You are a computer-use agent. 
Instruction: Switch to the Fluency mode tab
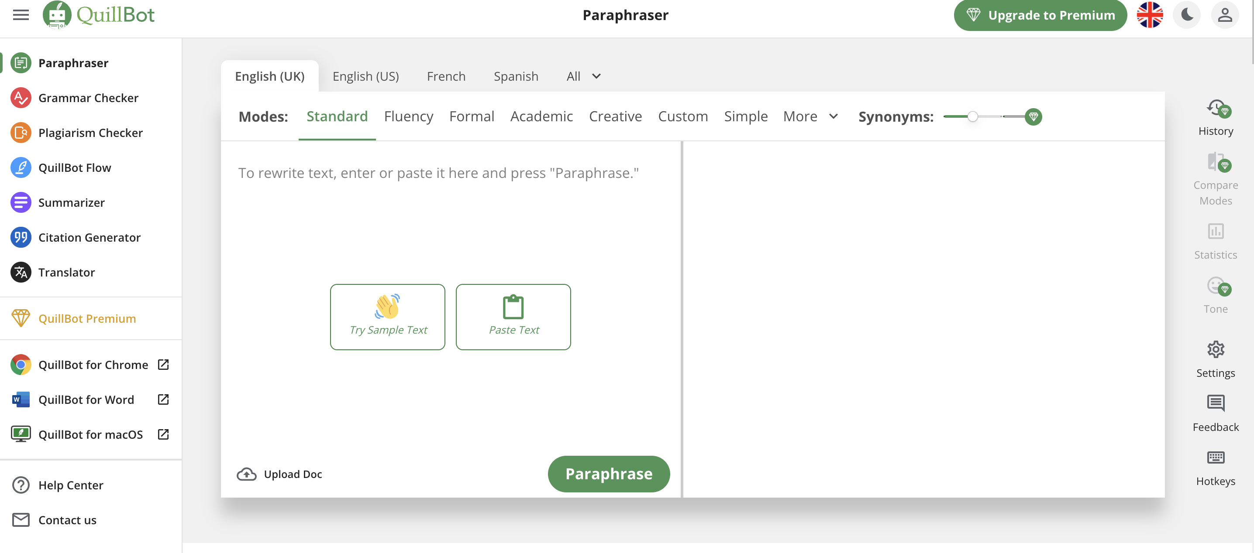coord(409,116)
